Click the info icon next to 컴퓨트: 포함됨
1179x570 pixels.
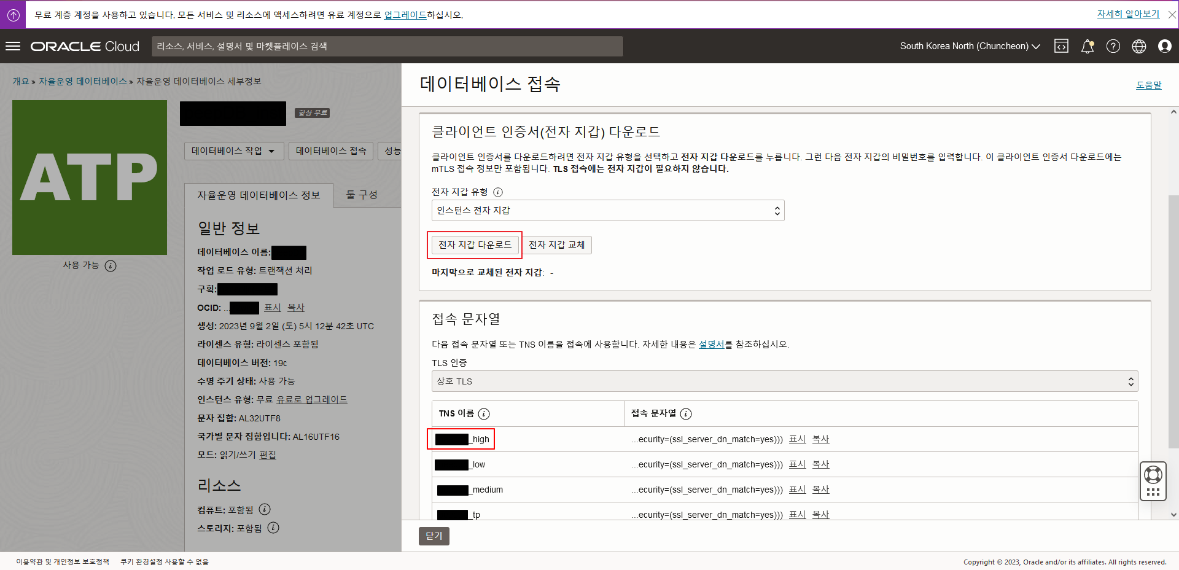[x=265, y=509]
